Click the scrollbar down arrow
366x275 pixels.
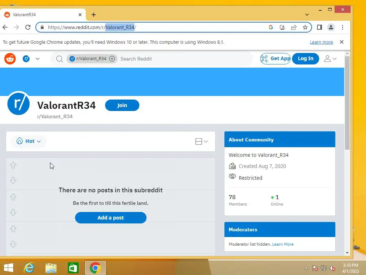click(347, 253)
